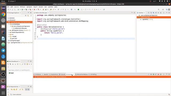Switch to the Console tab
The height and width of the screenshot is (96, 171).
coord(62,74)
